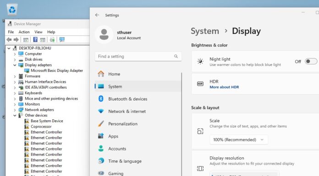The image size is (319, 176).
Task: Click the Help question-mark toolbar icon in Device Manager
Action: click(35, 40)
